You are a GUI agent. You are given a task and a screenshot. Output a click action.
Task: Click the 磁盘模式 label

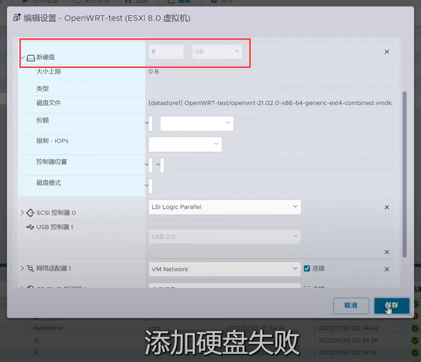point(49,183)
